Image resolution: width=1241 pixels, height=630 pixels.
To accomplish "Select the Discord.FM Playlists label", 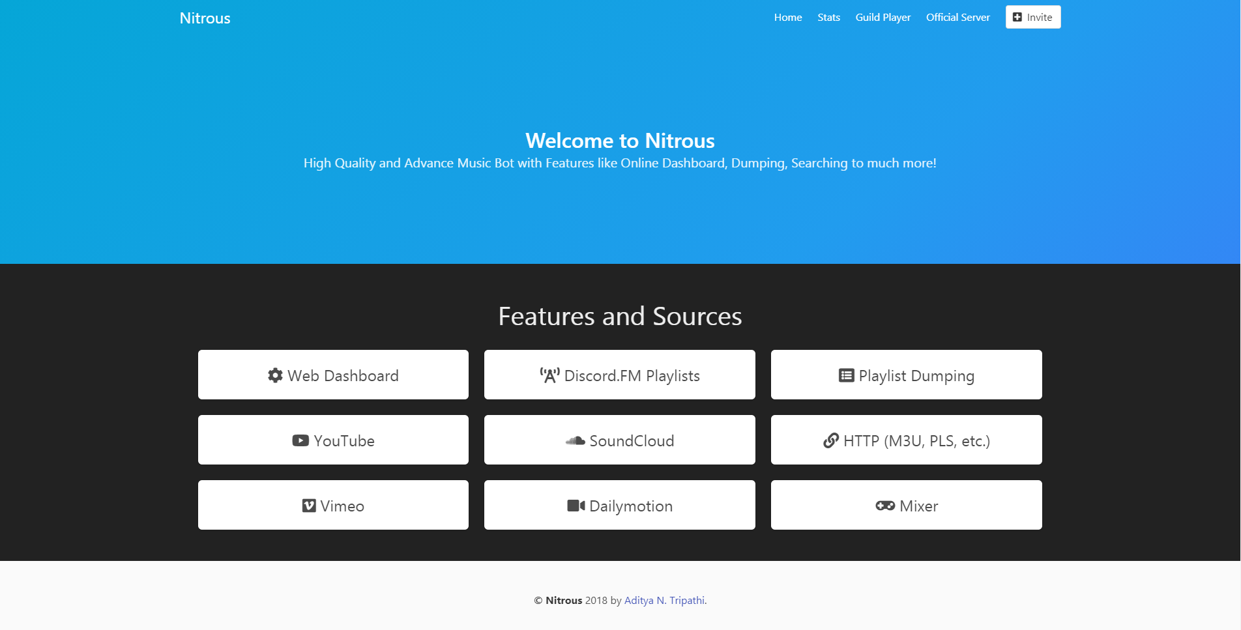I will click(632, 376).
